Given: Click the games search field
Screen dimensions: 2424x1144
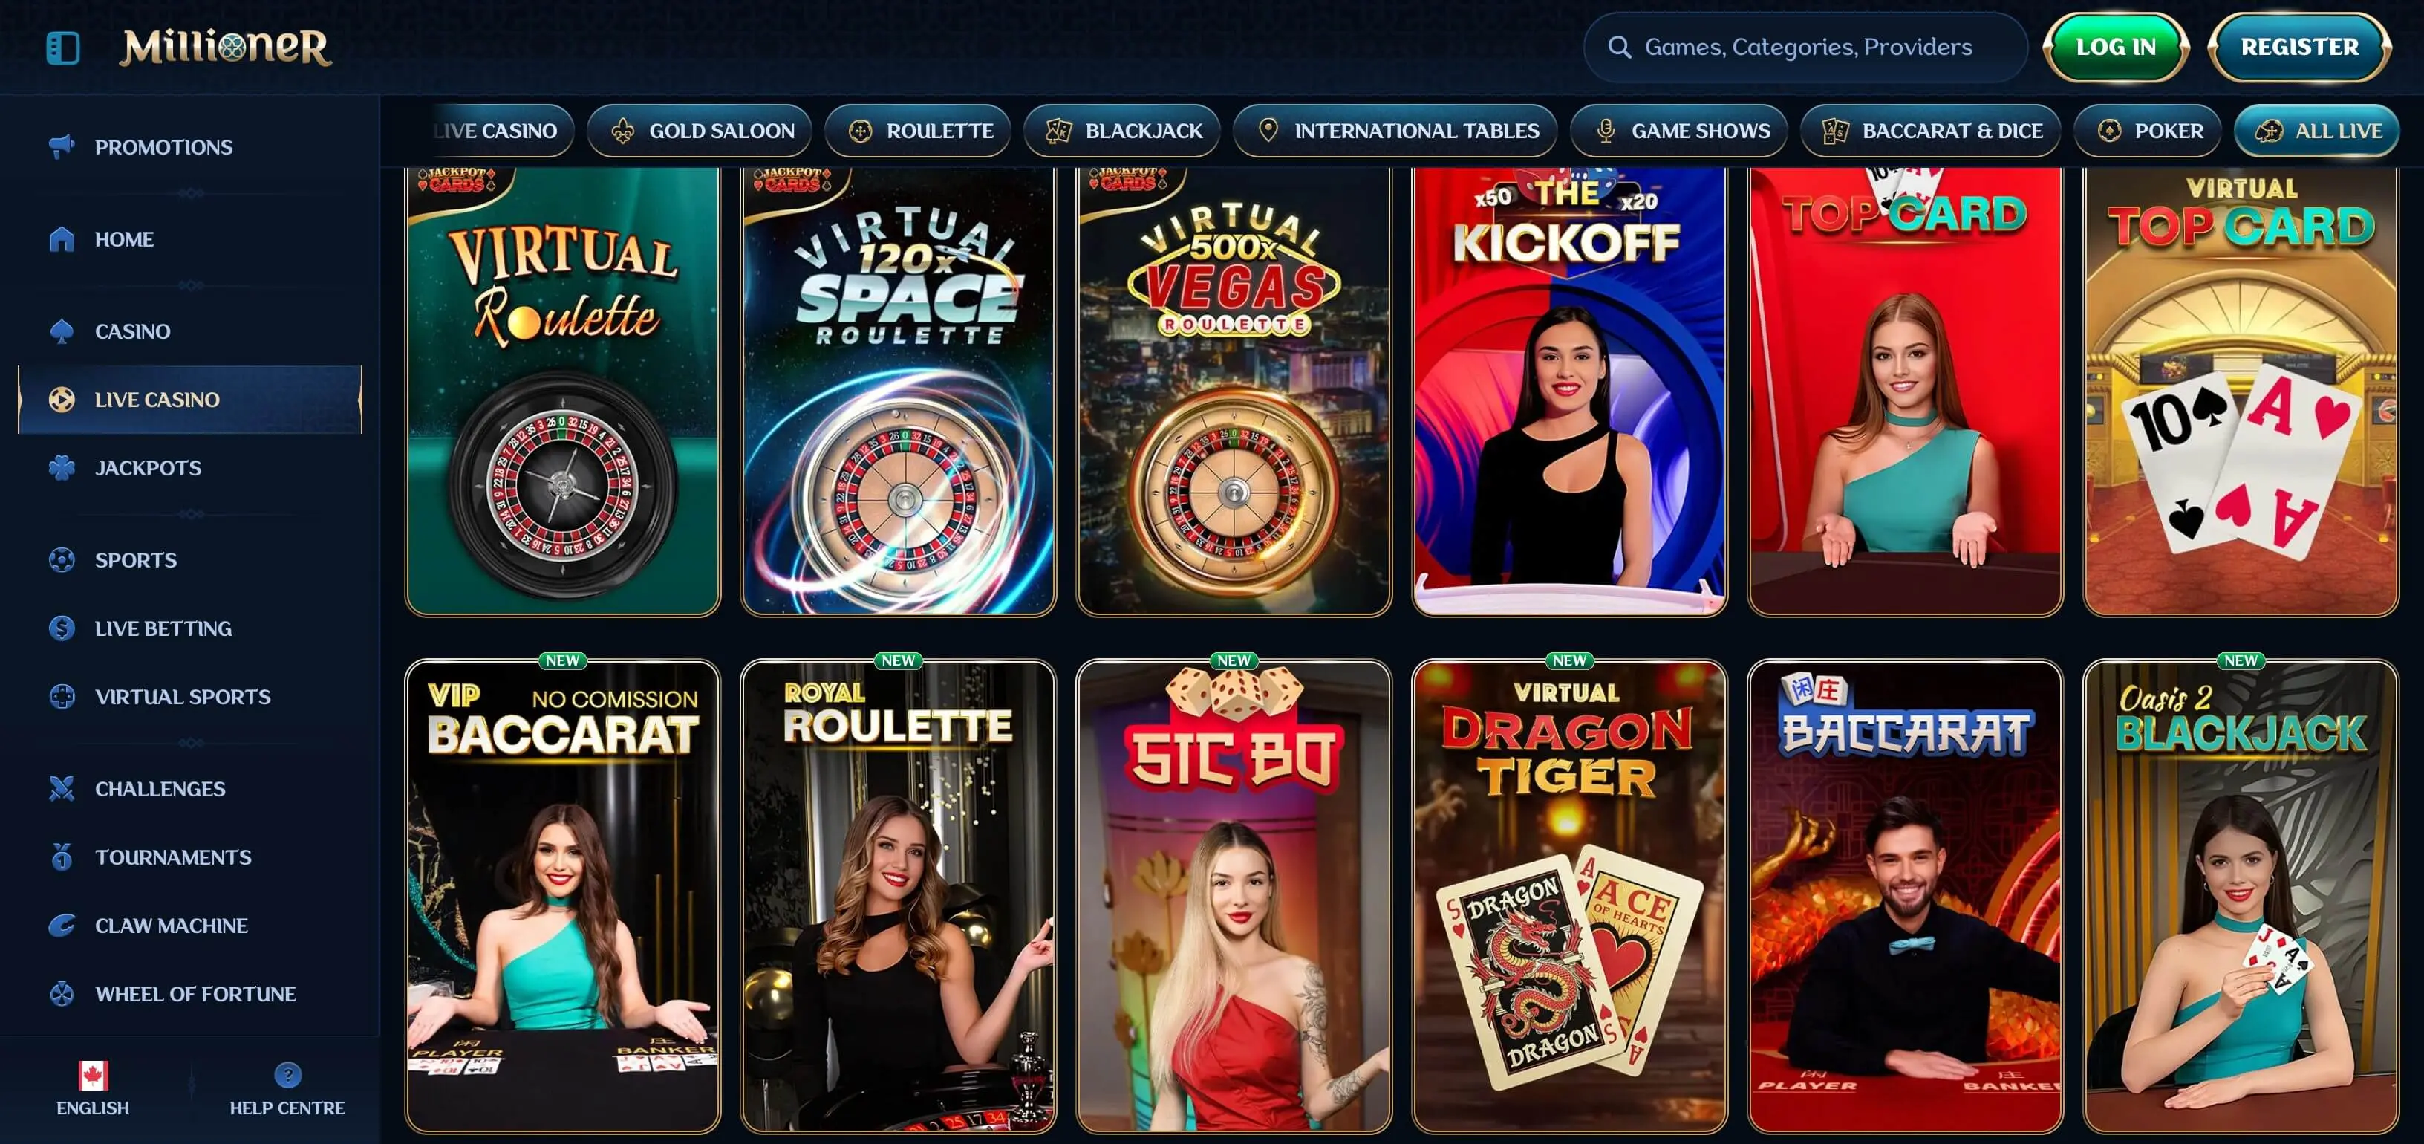Looking at the screenshot, I should (x=1805, y=47).
